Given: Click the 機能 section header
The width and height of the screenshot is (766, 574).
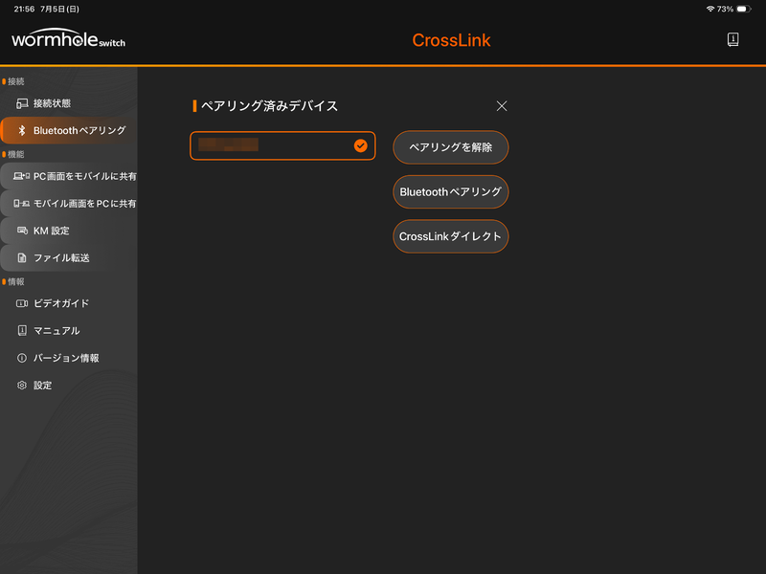Looking at the screenshot, I should pos(16,154).
